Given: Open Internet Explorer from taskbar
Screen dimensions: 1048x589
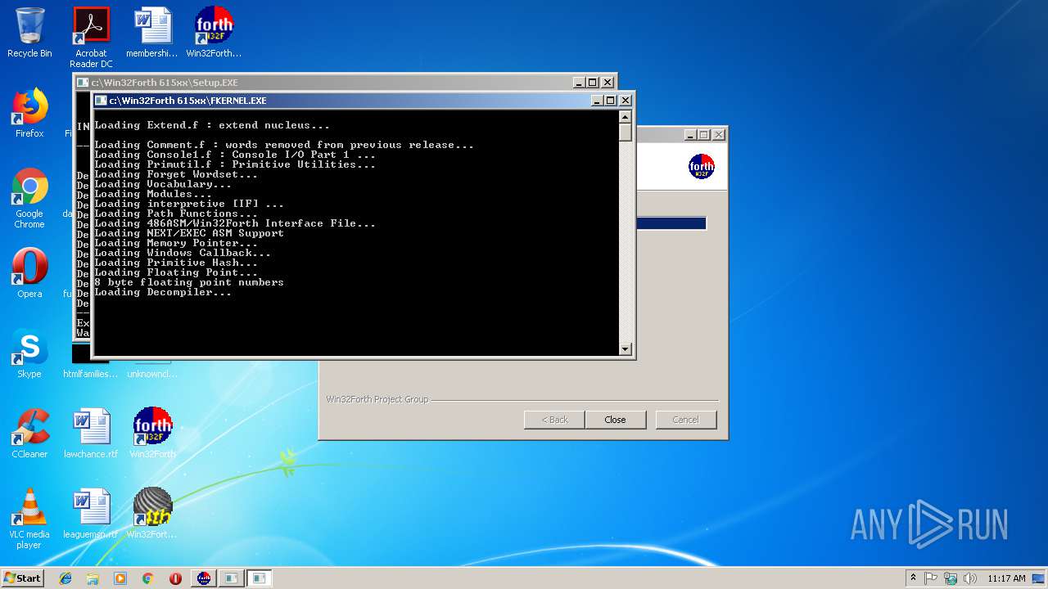Looking at the screenshot, I should click(65, 578).
